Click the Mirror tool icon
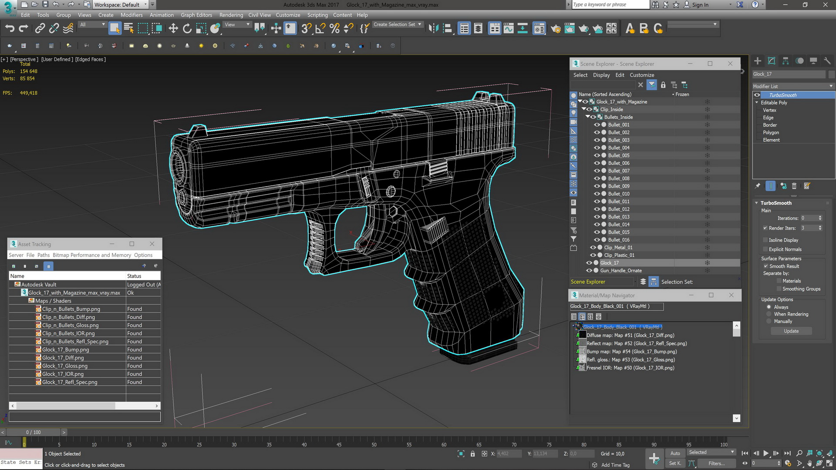Viewport: 836px width, 470px height. (433, 29)
